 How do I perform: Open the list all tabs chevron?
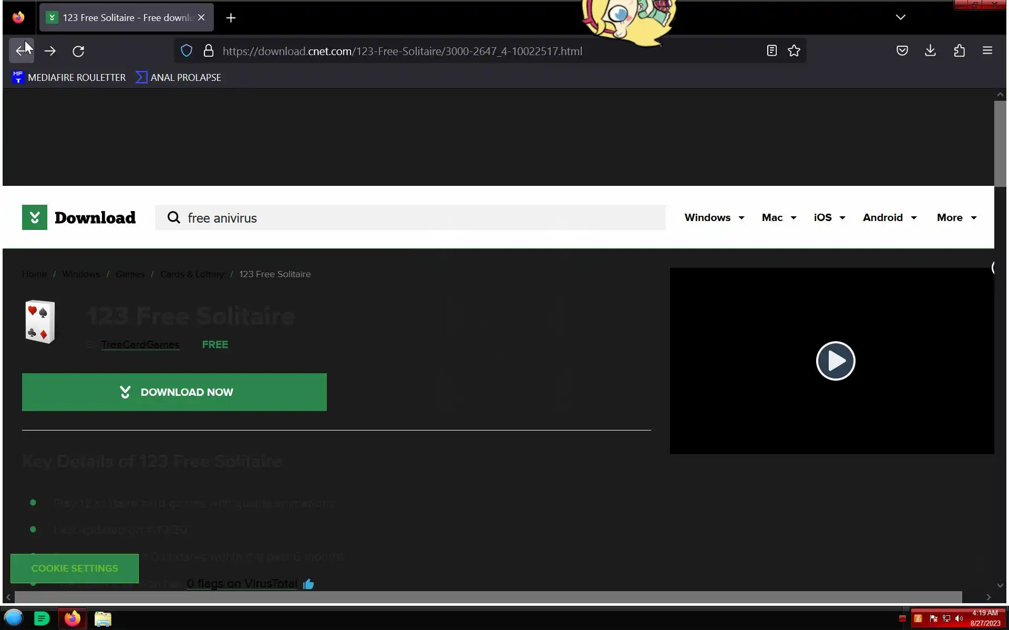point(900,17)
